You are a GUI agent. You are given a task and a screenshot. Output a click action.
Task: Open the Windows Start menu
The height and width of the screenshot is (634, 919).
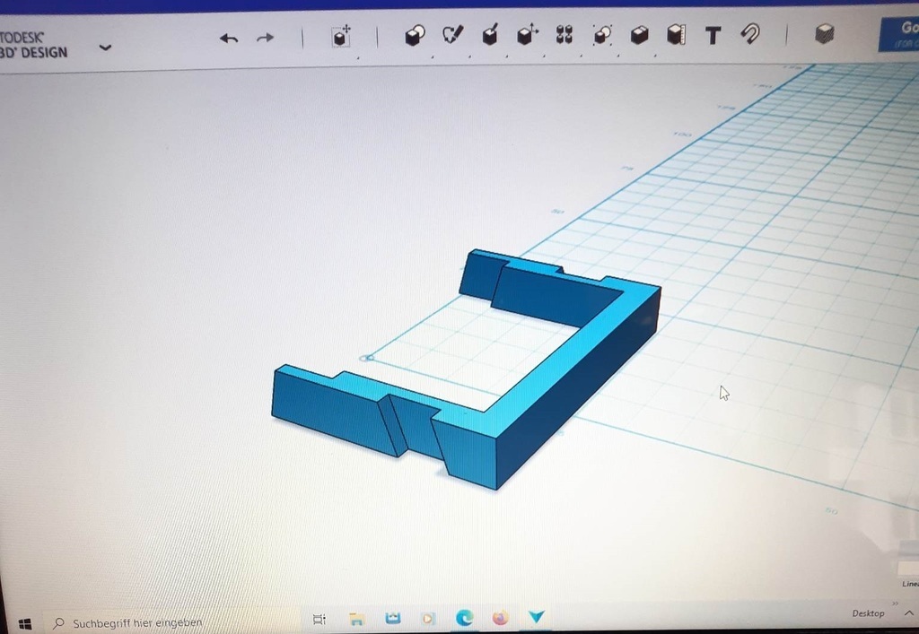pyautogui.click(x=24, y=620)
